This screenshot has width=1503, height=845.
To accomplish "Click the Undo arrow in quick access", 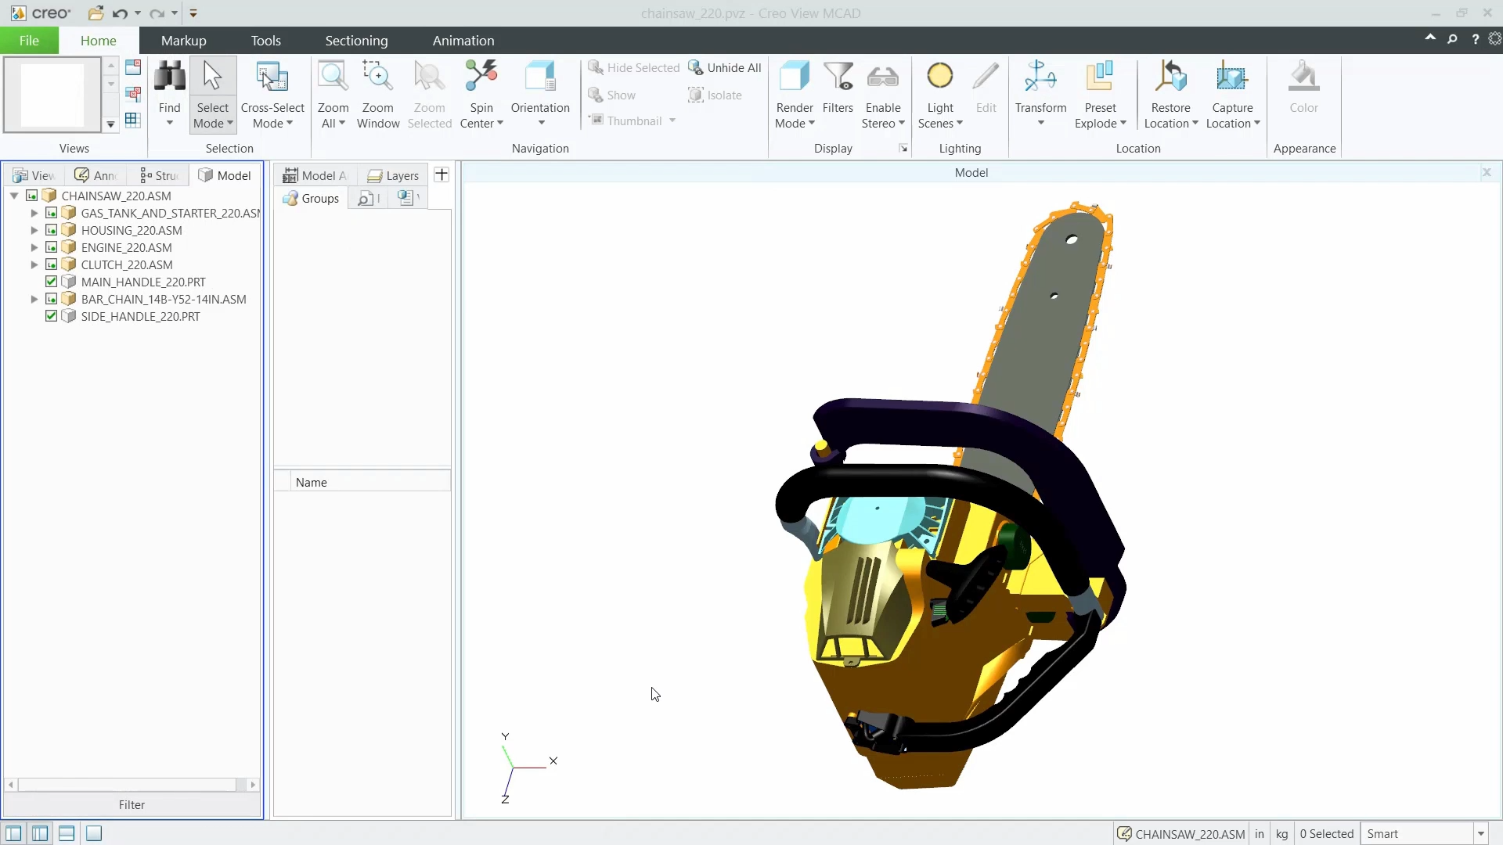I will [120, 13].
